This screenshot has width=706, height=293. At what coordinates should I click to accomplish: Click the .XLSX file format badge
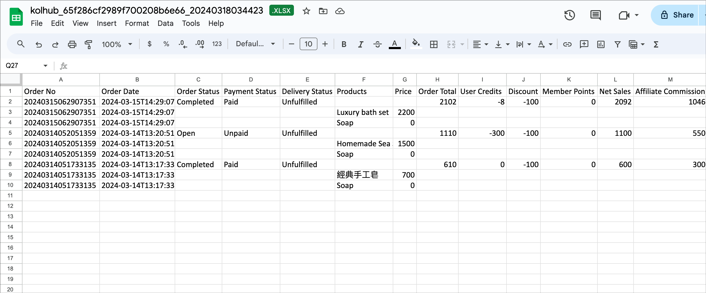281,10
